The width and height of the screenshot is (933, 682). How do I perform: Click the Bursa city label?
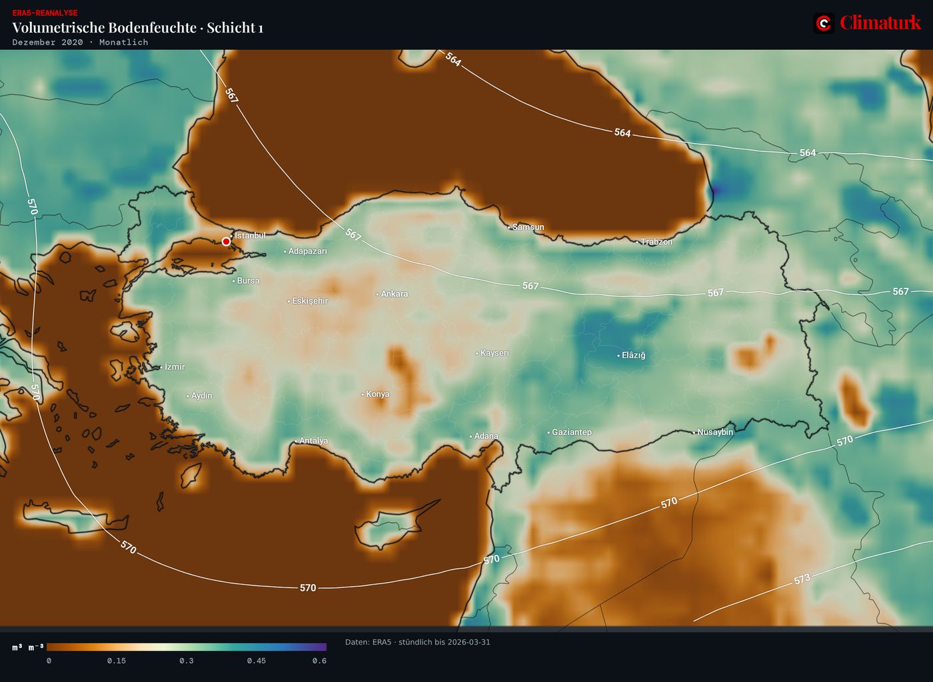point(248,280)
